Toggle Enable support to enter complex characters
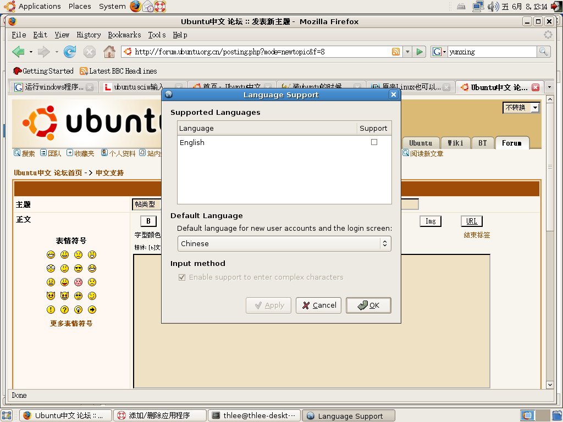 point(182,277)
